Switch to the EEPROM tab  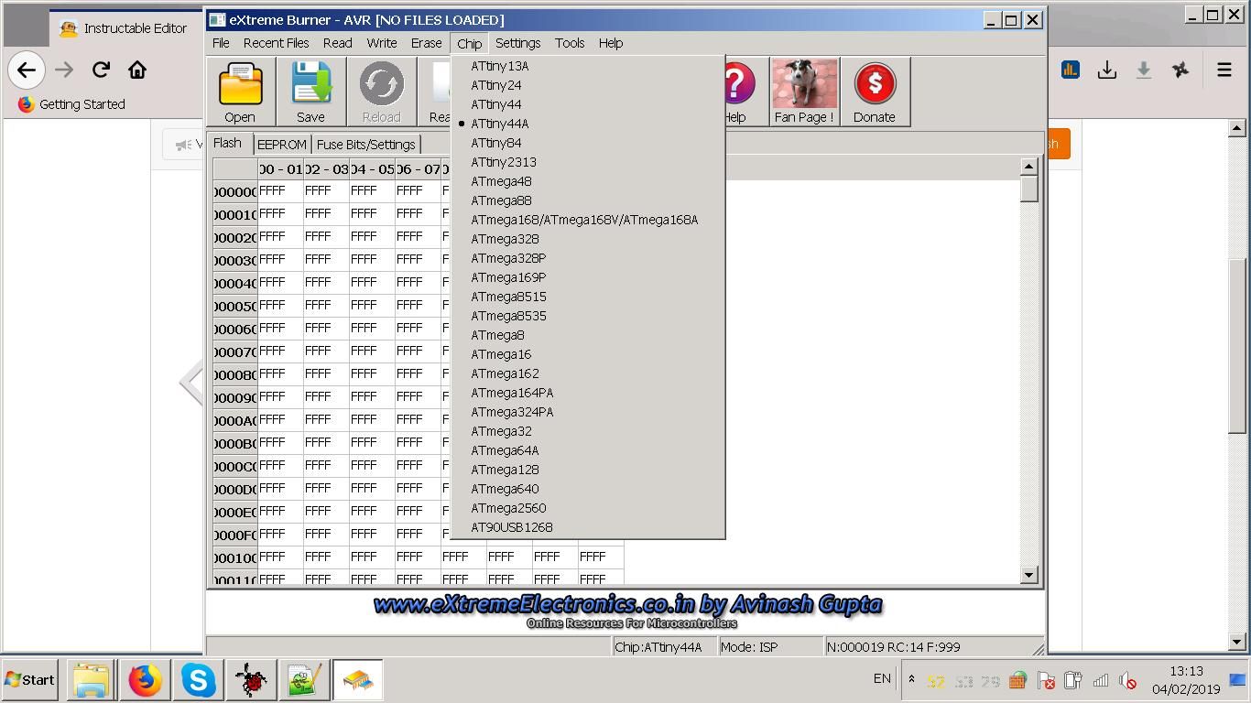tap(282, 144)
